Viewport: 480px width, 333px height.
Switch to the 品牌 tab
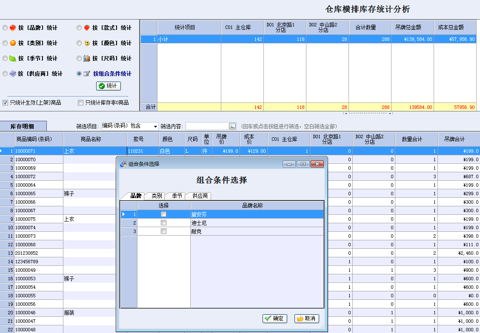click(136, 196)
